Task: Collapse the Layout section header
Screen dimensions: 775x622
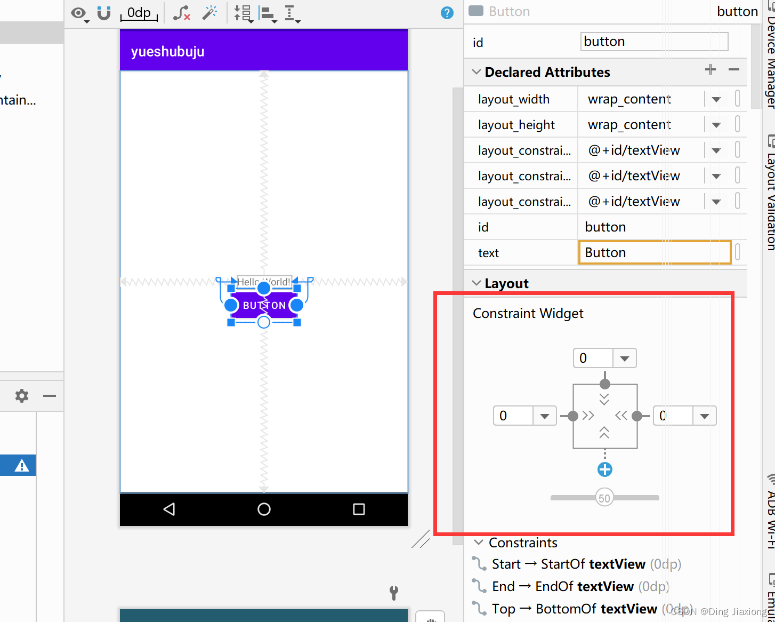Action: 475,283
